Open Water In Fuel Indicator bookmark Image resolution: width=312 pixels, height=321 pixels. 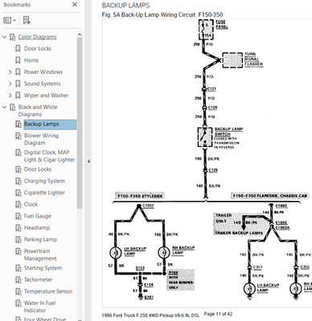click(x=39, y=307)
